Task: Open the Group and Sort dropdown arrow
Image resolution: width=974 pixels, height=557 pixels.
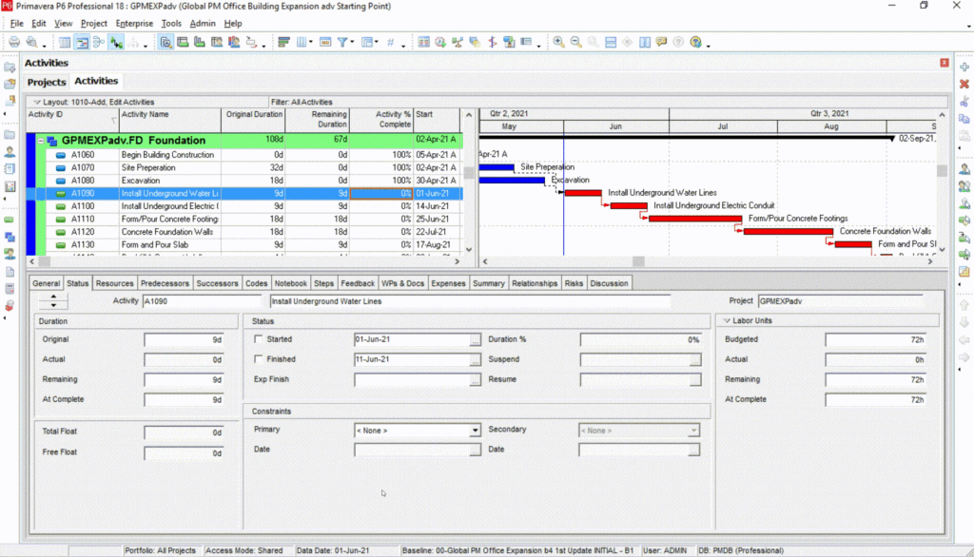Action: tap(378, 43)
